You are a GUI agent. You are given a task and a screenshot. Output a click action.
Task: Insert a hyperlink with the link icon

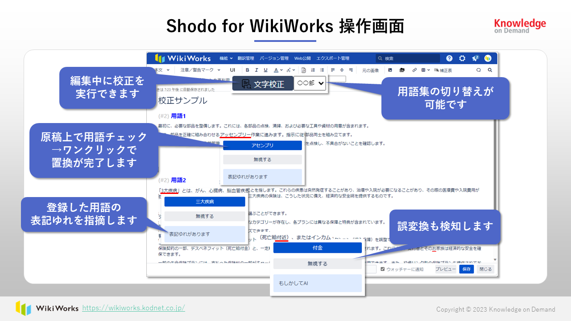click(x=414, y=70)
